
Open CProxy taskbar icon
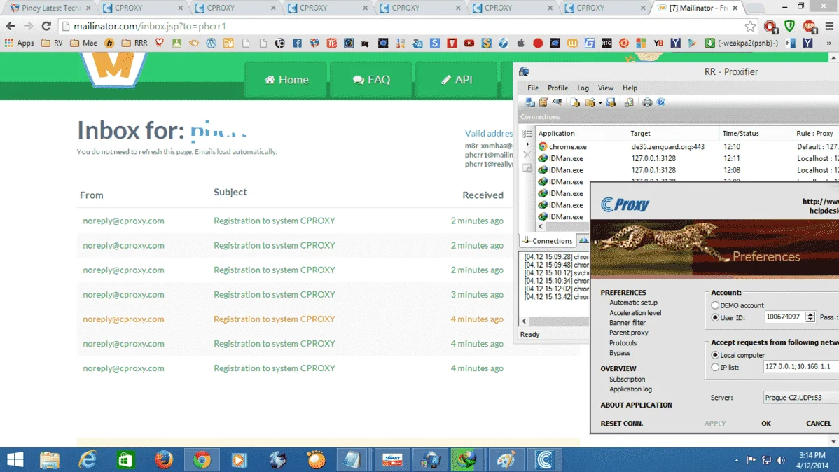pos(544,459)
